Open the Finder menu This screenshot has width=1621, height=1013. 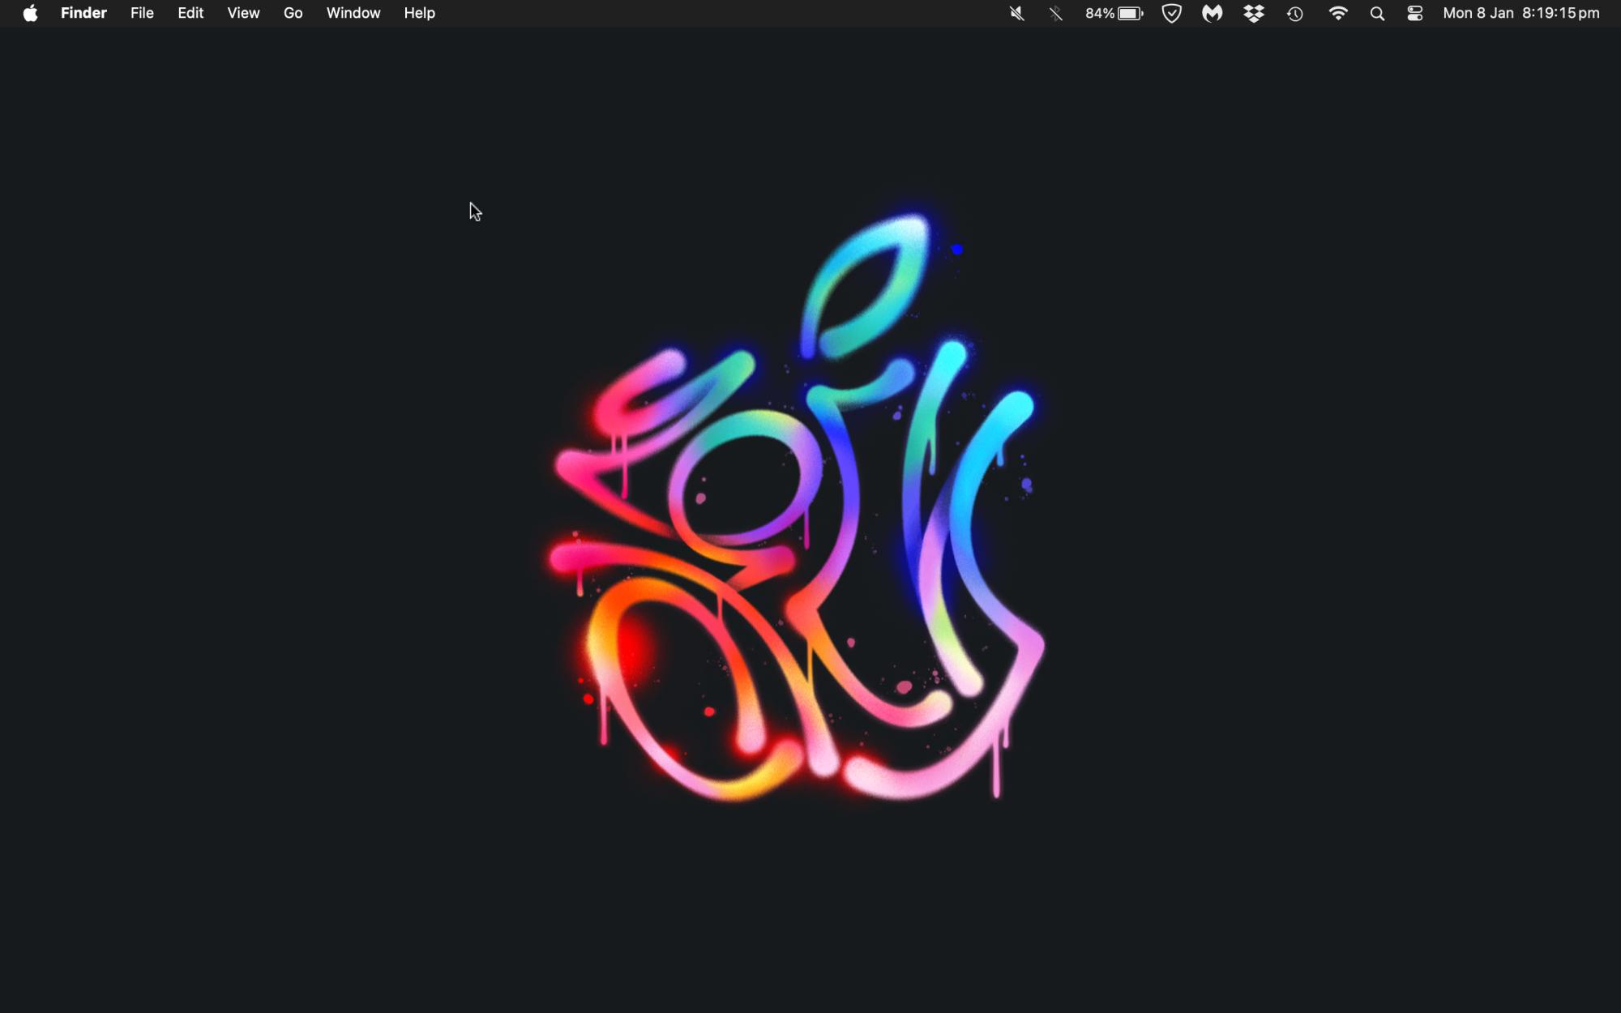point(83,13)
